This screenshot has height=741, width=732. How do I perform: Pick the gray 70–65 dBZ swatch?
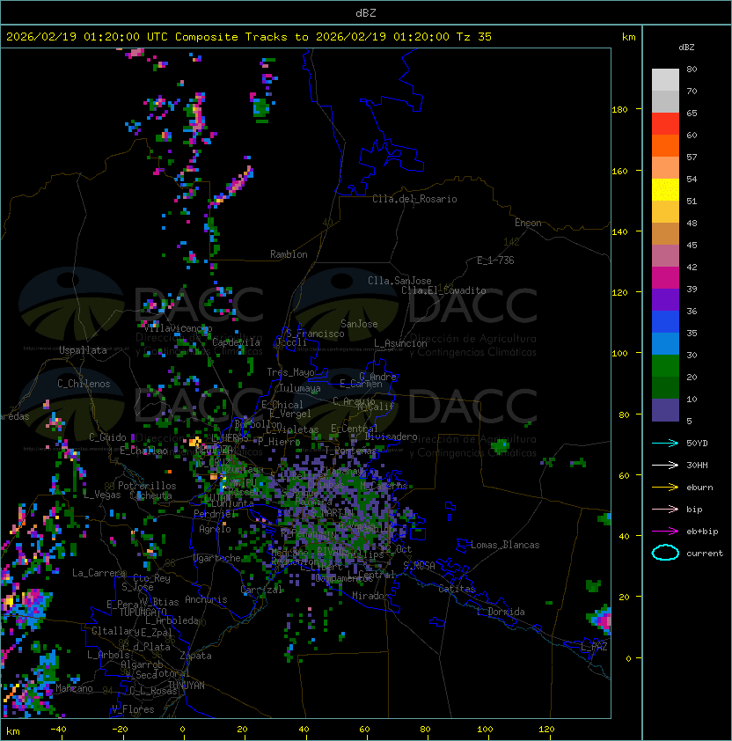point(665,101)
